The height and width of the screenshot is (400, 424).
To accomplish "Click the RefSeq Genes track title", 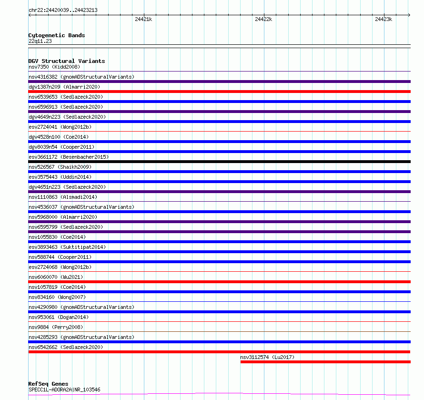I will 49,384.
